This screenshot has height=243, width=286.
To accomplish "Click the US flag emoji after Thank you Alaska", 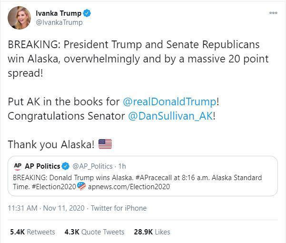I will pos(105,143).
